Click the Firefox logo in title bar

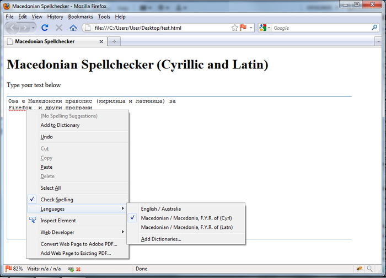[7, 6]
